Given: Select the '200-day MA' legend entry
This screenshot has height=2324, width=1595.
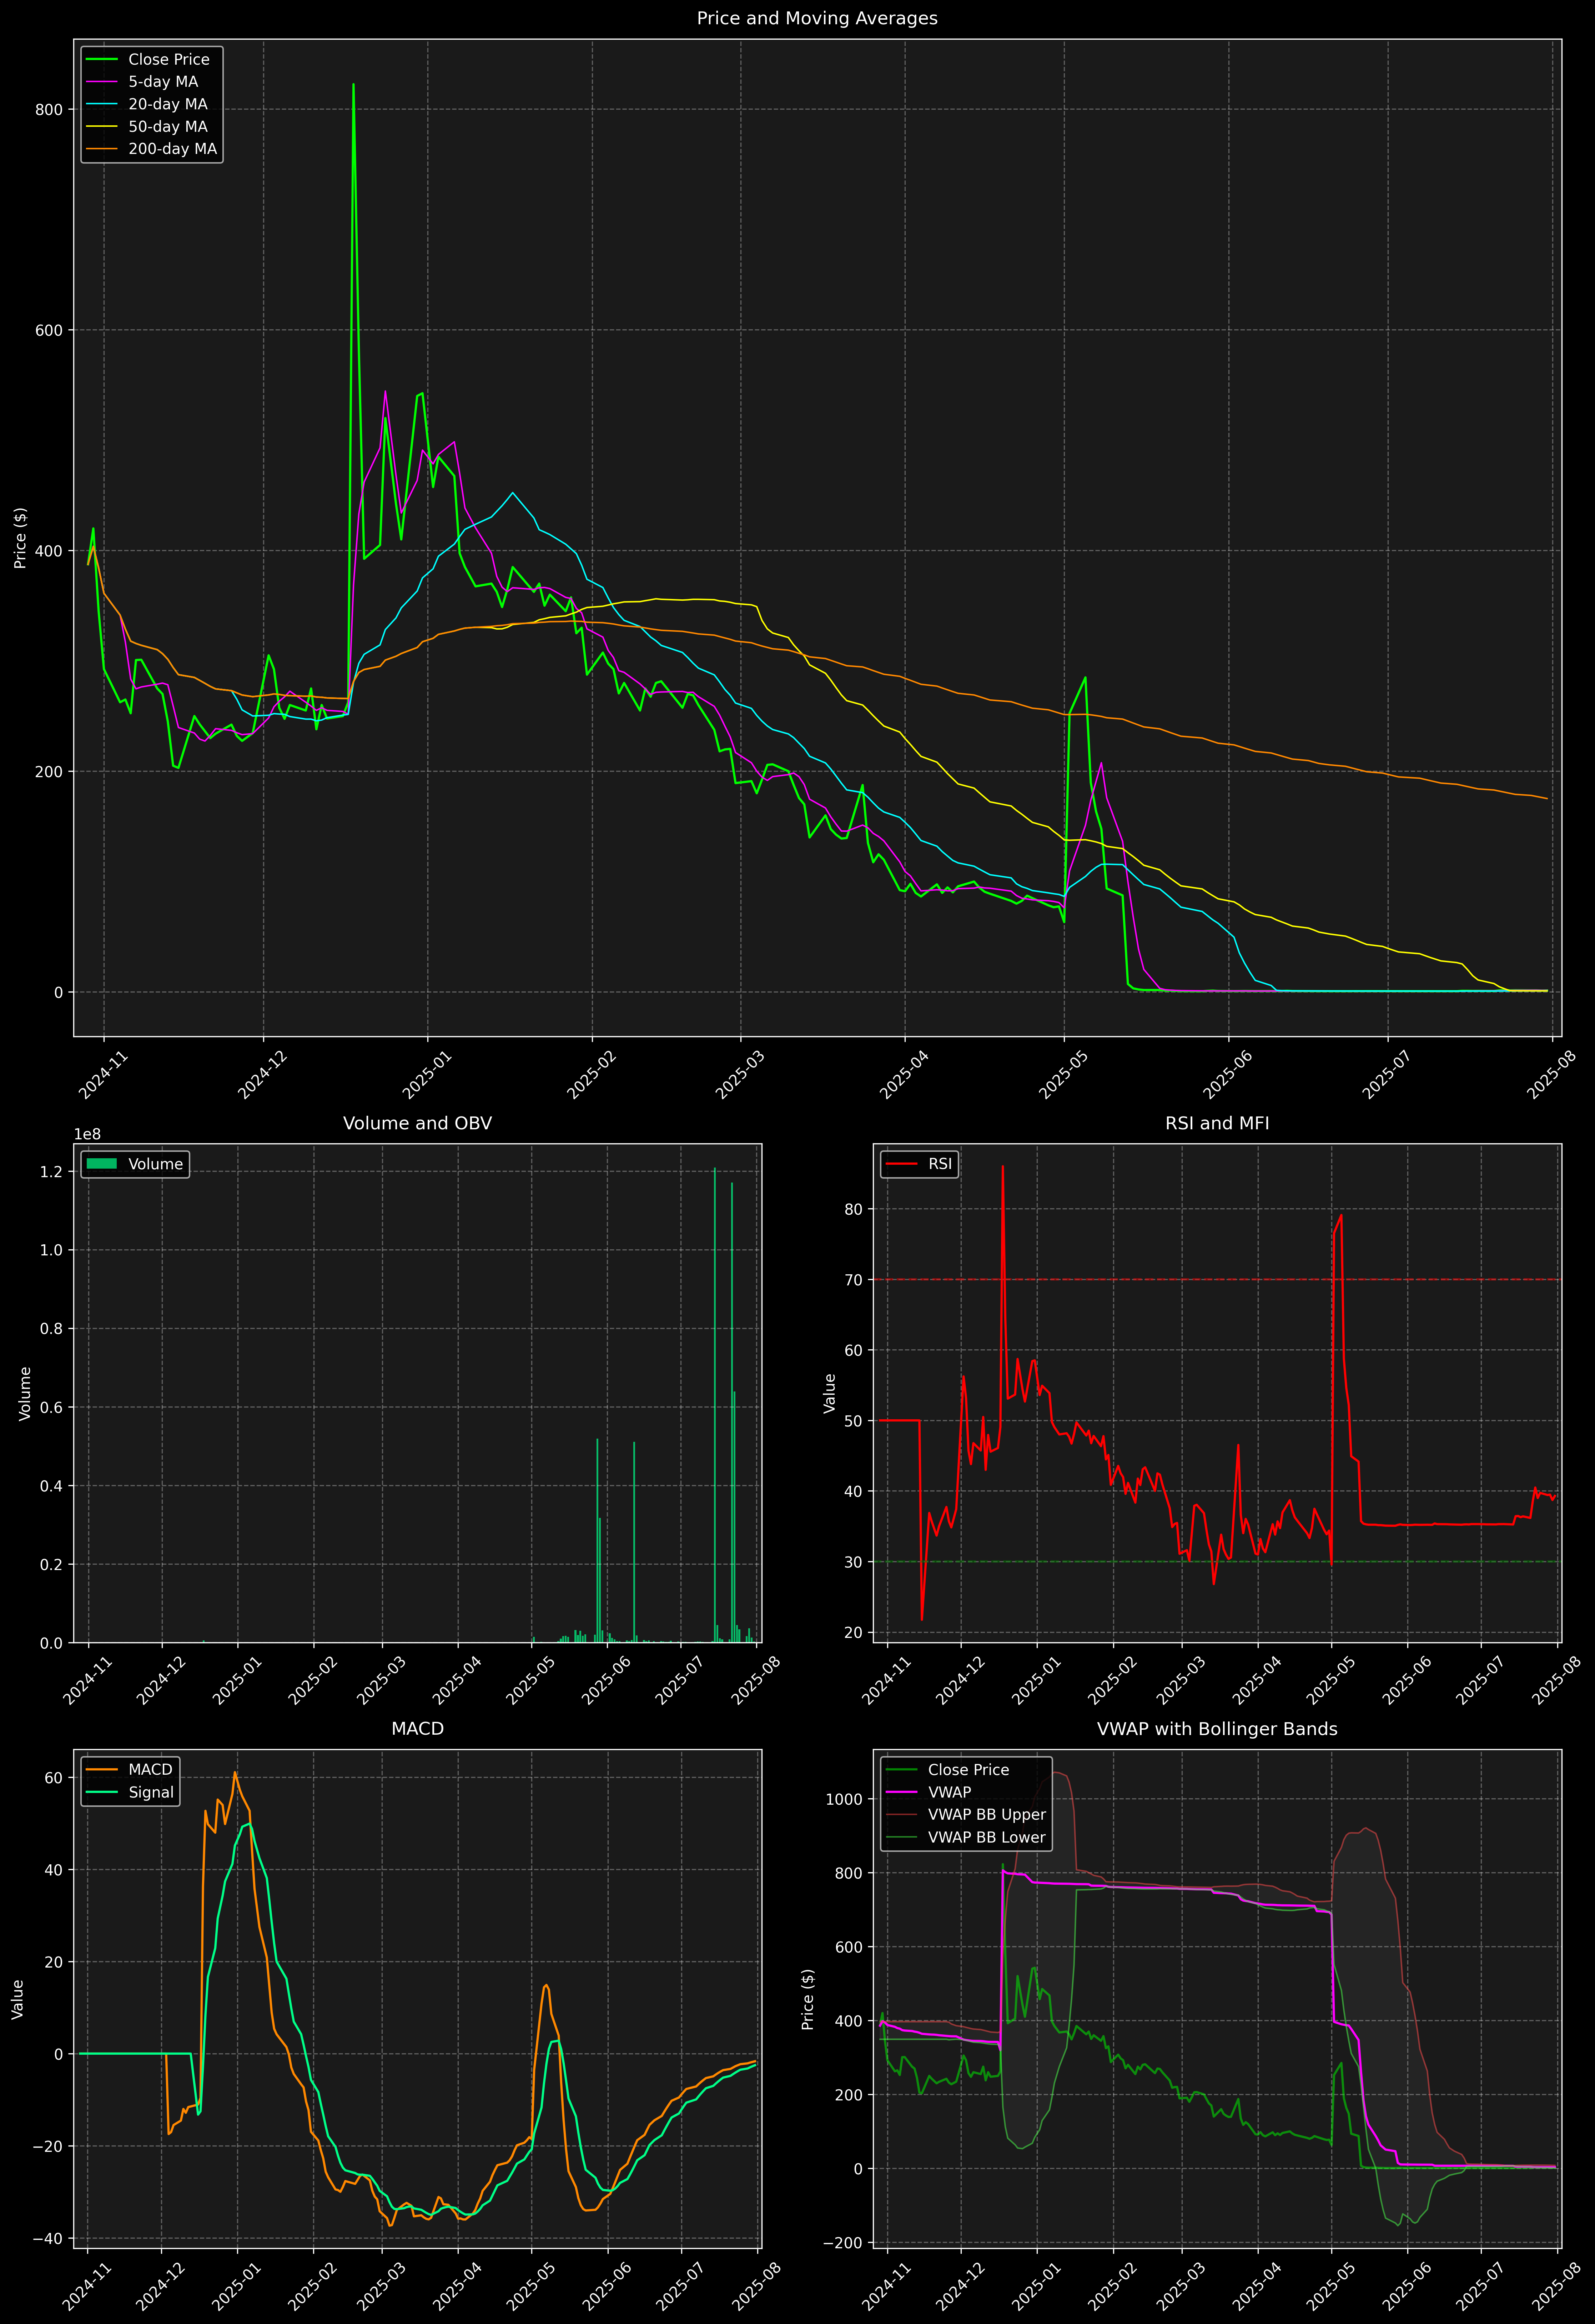Looking at the screenshot, I should (x=172, y=149).
